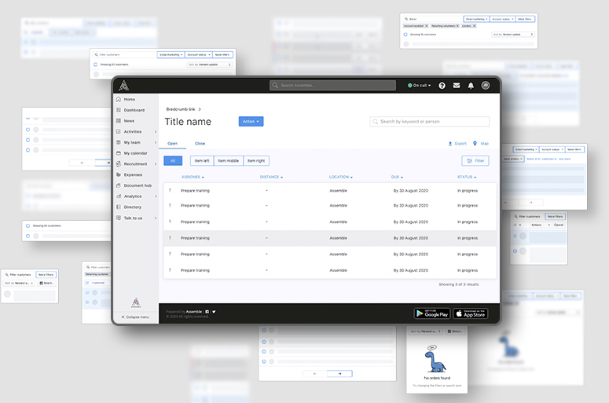The width and height of the screenshot is (609, 403).
Task: Open the help question mark icon
Action: [x=442, y=85]
